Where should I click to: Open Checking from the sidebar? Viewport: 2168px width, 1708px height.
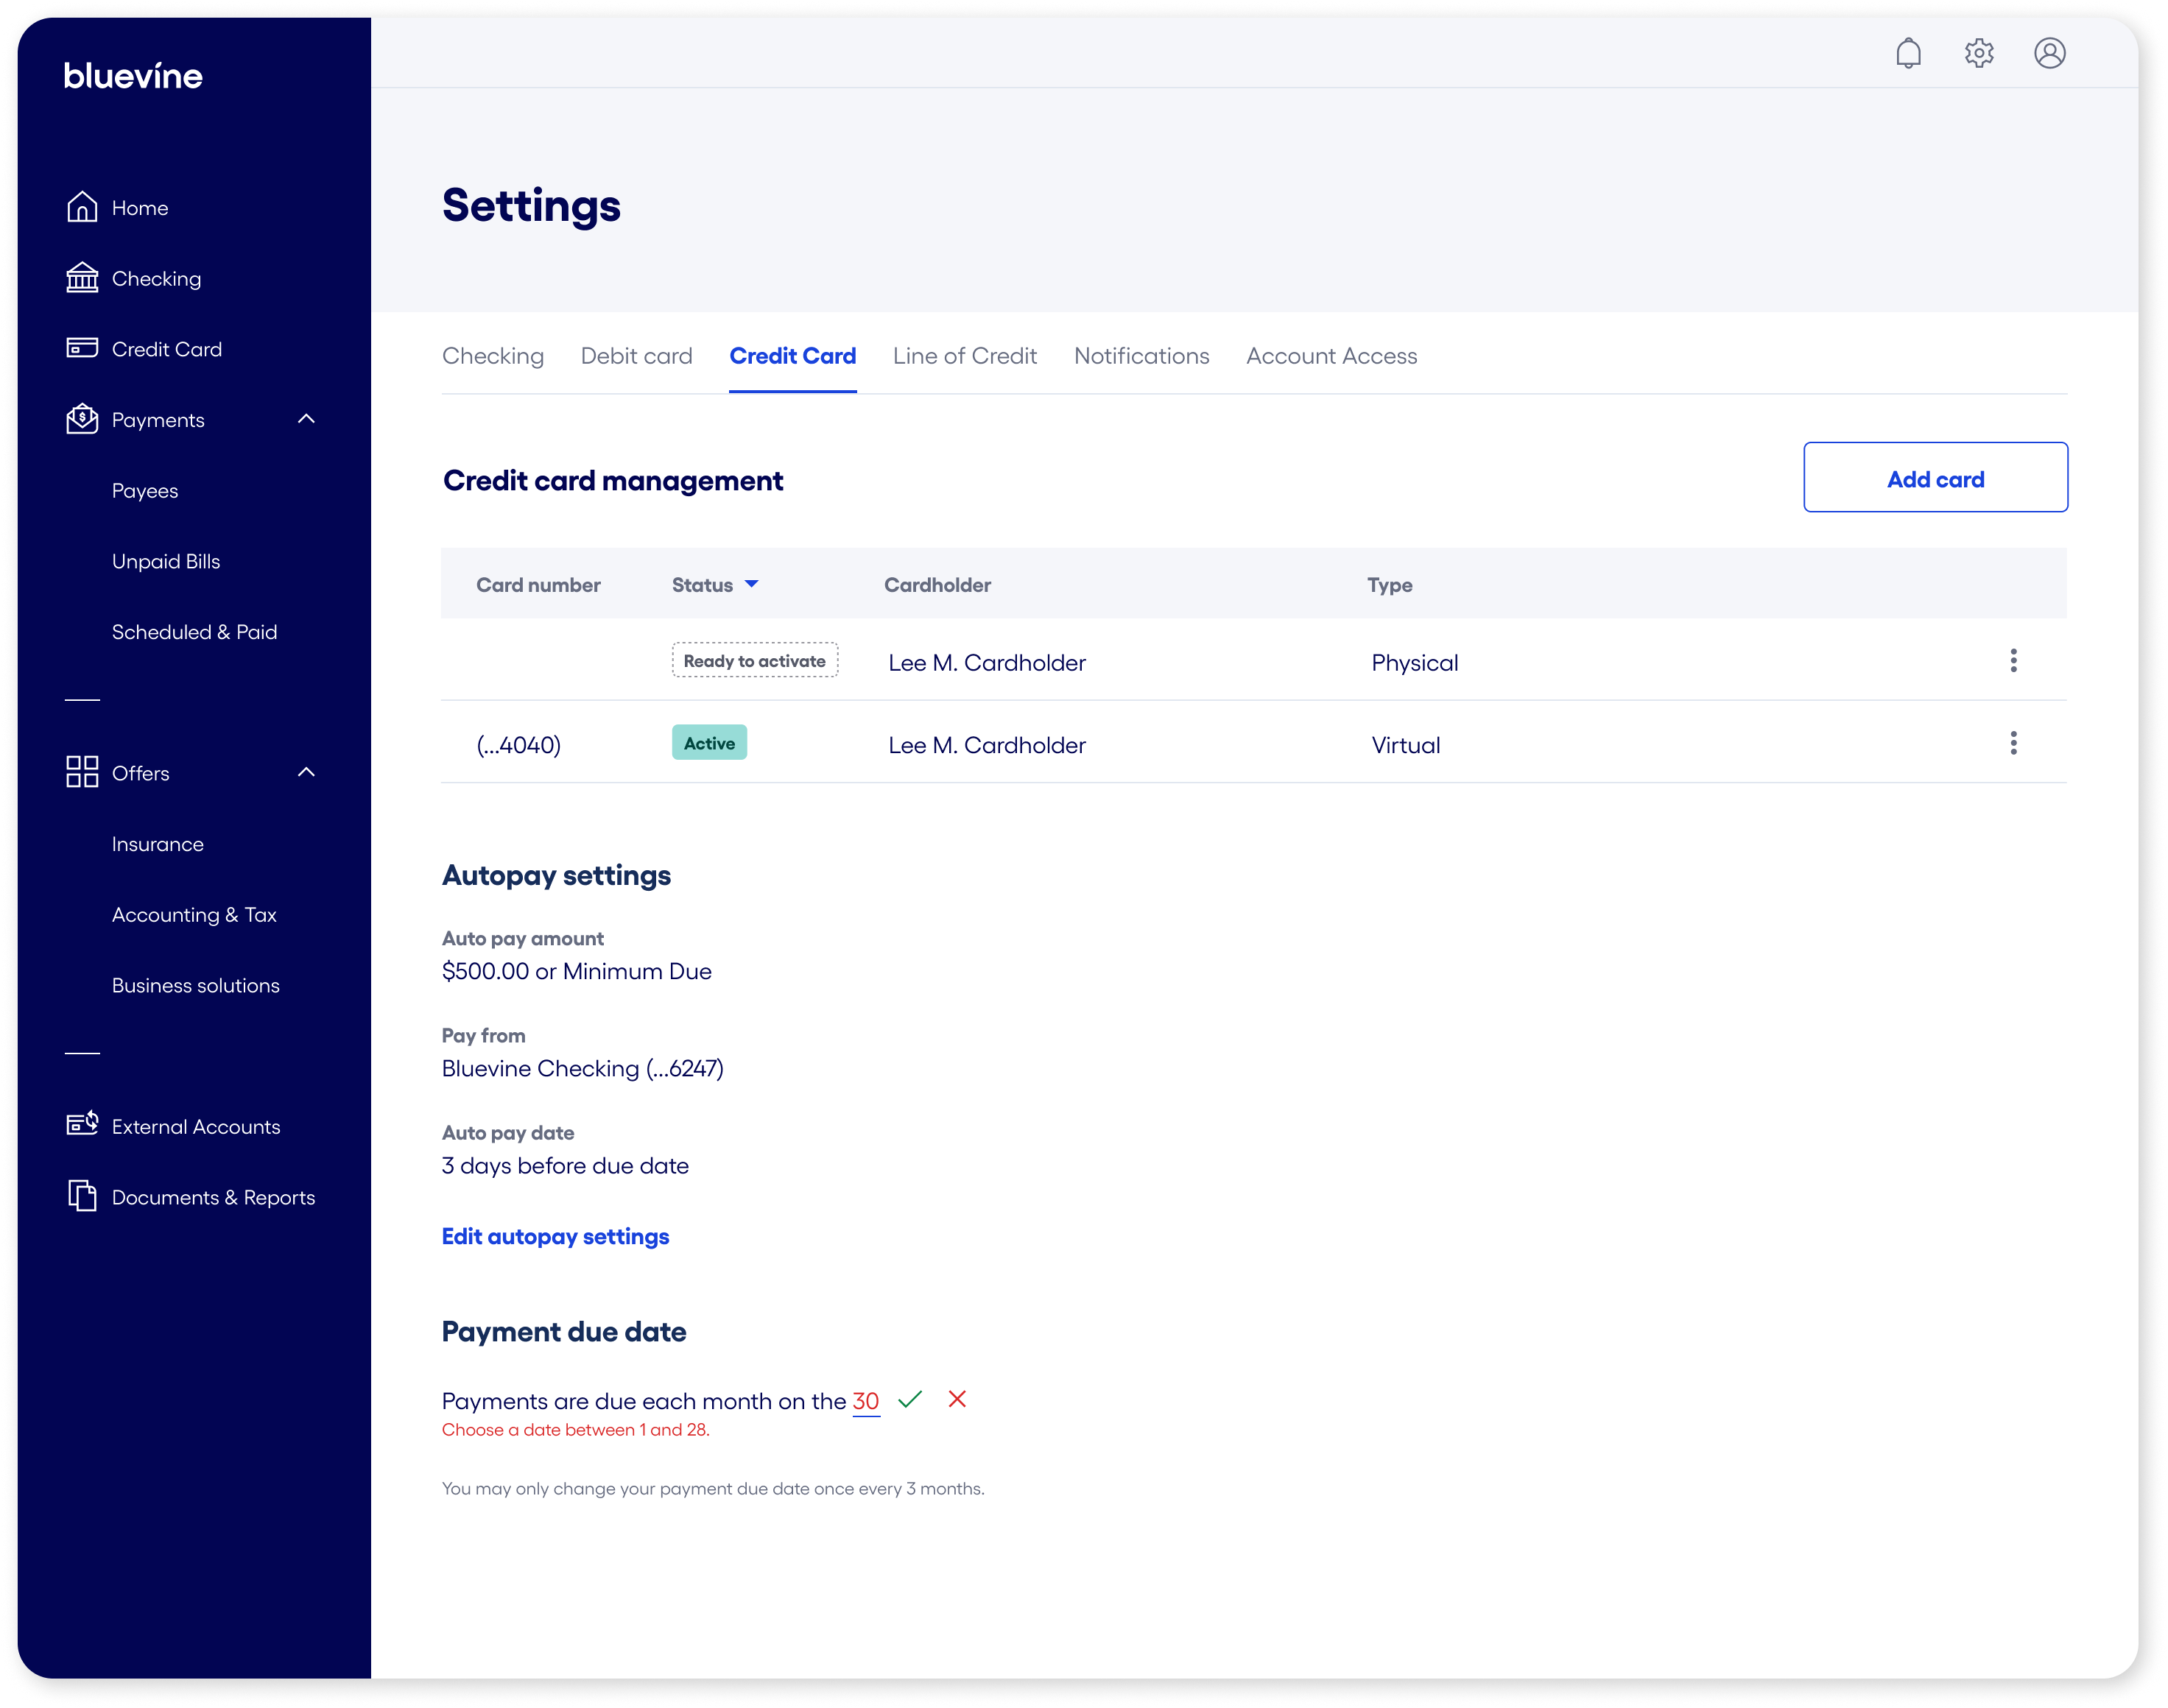pyautogui.click(x=156, y=279)
